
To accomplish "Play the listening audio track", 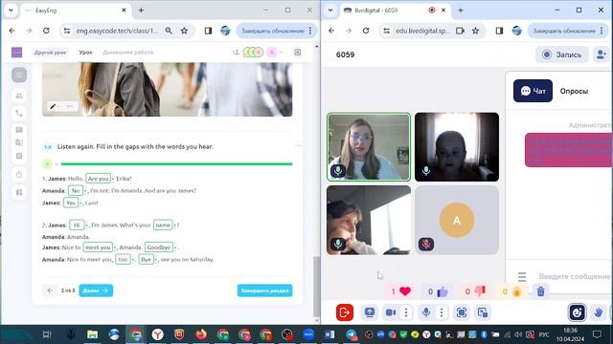I will click(x=47, y=164).
